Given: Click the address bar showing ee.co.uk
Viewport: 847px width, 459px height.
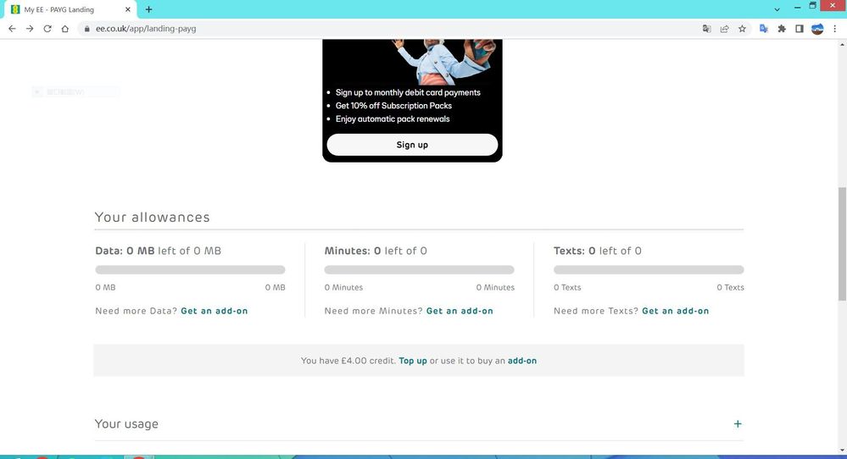Looking at the screenshot, I should [382, 28].
